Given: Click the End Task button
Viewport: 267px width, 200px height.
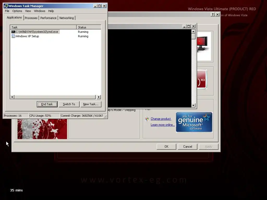Looking at the screenshot, I should tap(47, 104).
